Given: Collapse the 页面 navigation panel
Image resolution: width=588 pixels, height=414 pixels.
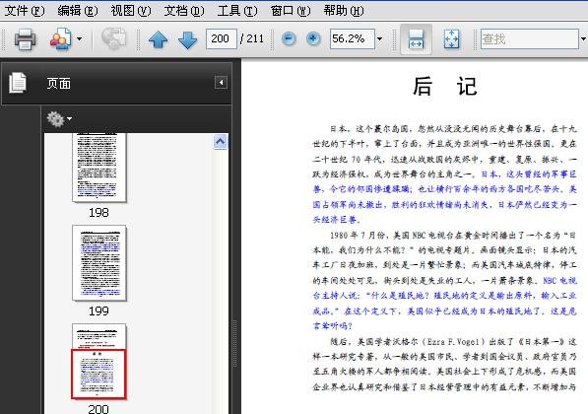Looking at the screenshot, I should pyautogui.click(x=221, y=82).
